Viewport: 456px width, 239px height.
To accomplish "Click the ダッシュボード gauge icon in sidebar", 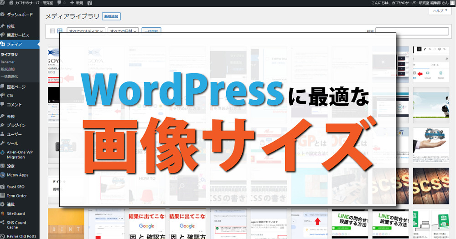I will click(2, 14).
